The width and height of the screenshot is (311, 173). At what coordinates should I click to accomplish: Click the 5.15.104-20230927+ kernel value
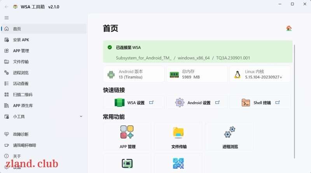[264, 77]
